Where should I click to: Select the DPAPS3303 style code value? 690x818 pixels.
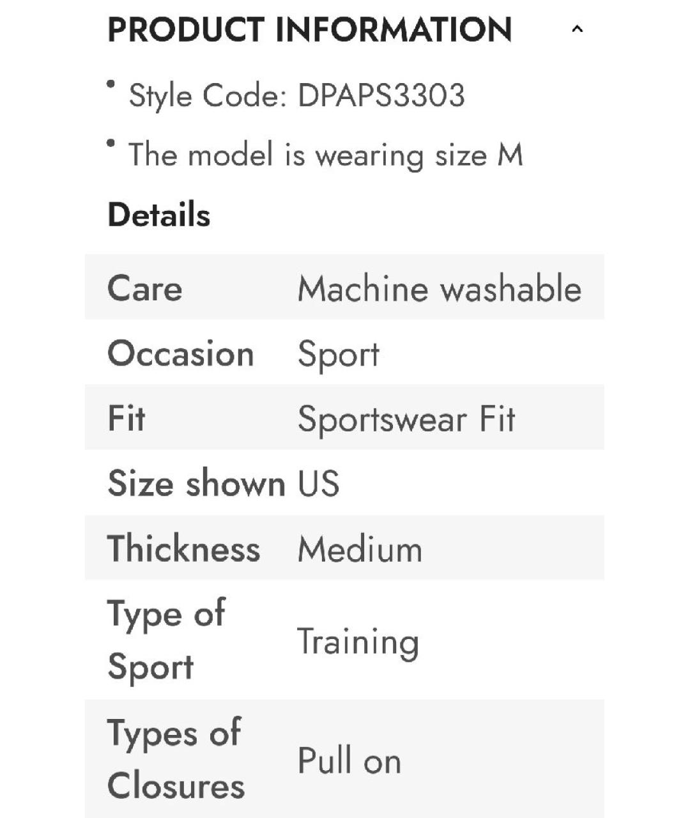381,96
